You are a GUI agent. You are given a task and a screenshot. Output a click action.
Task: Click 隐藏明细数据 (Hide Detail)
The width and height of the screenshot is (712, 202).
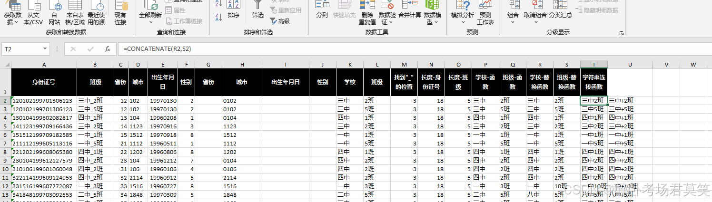pos(597,10)
